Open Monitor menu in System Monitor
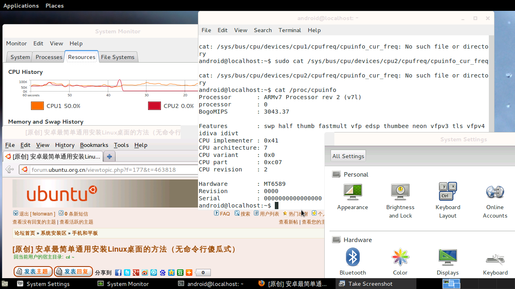 (16, 43)
